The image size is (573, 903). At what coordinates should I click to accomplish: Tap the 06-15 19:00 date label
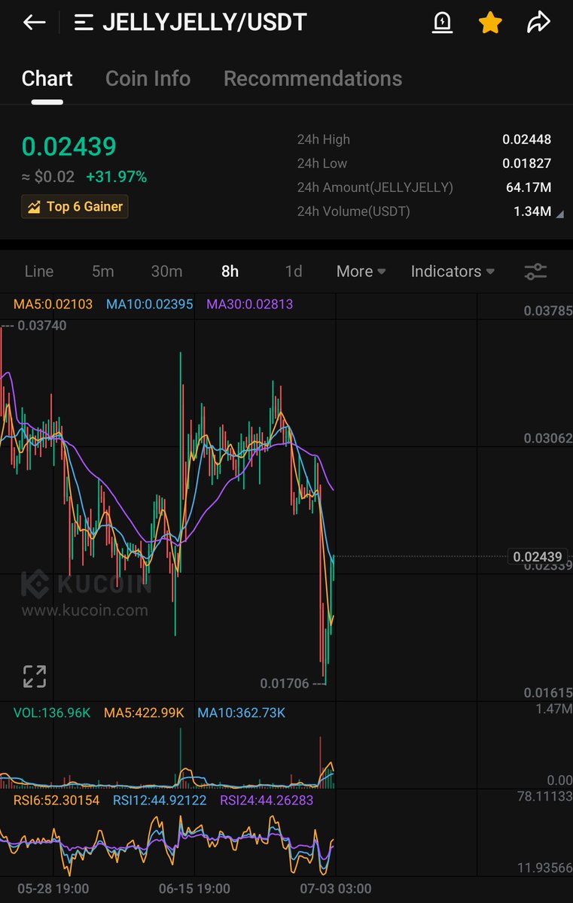[x=195, y=889]
